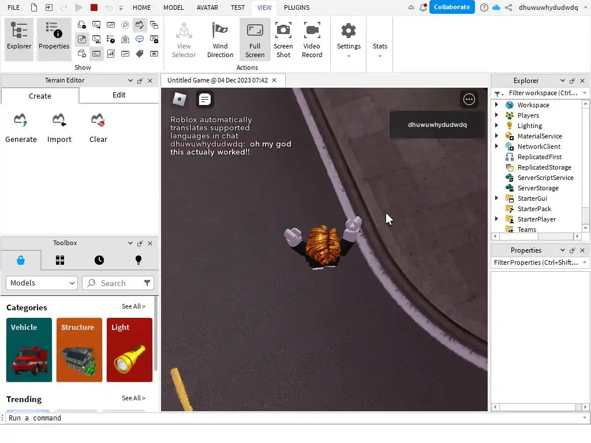Expand the StarterPlayer tree node
Image resolution: width=591 pixels, height=443 pixels.
(496, 219)
